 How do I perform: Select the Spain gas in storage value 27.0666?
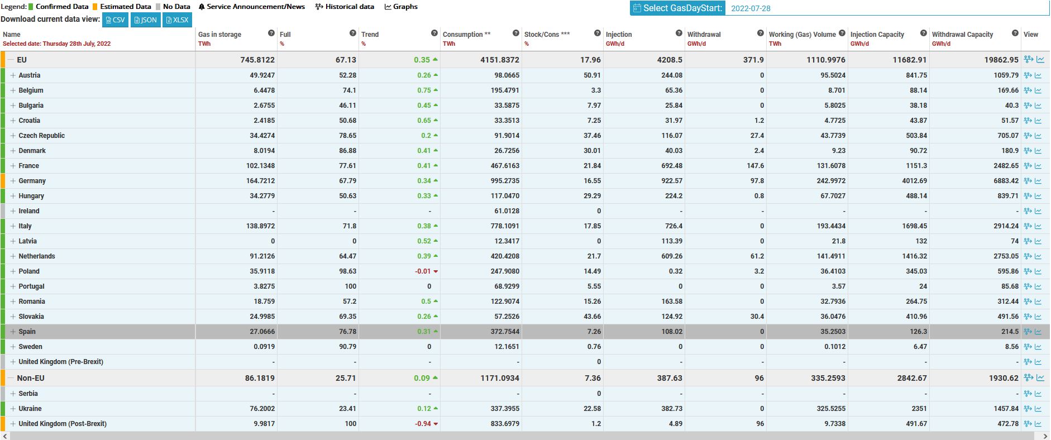click(x=262, y=332)
